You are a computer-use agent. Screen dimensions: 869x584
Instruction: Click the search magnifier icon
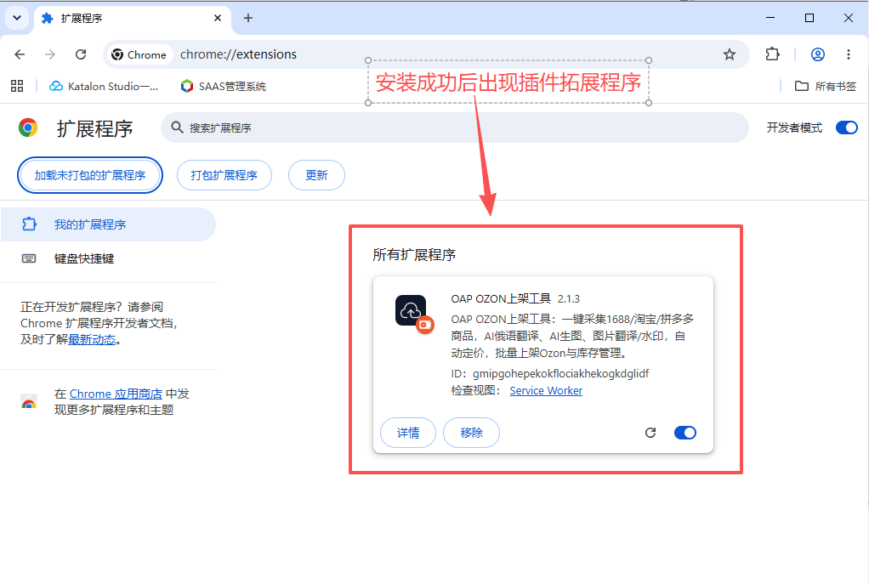point(177,128)
